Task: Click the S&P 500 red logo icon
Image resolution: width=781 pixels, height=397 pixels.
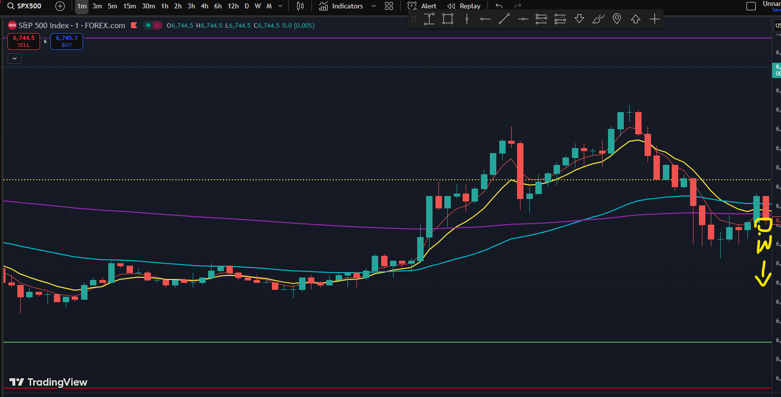Action: coord(12,25)
